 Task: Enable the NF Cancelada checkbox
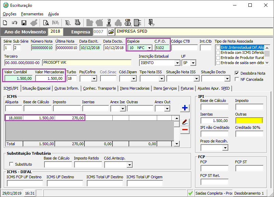tap(237, 79)
